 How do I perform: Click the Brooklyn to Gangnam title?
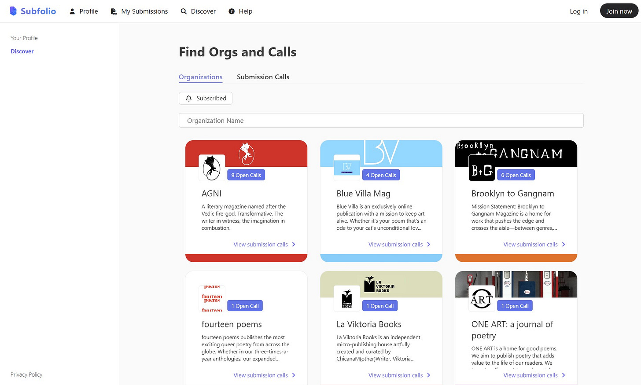(512, 194)
